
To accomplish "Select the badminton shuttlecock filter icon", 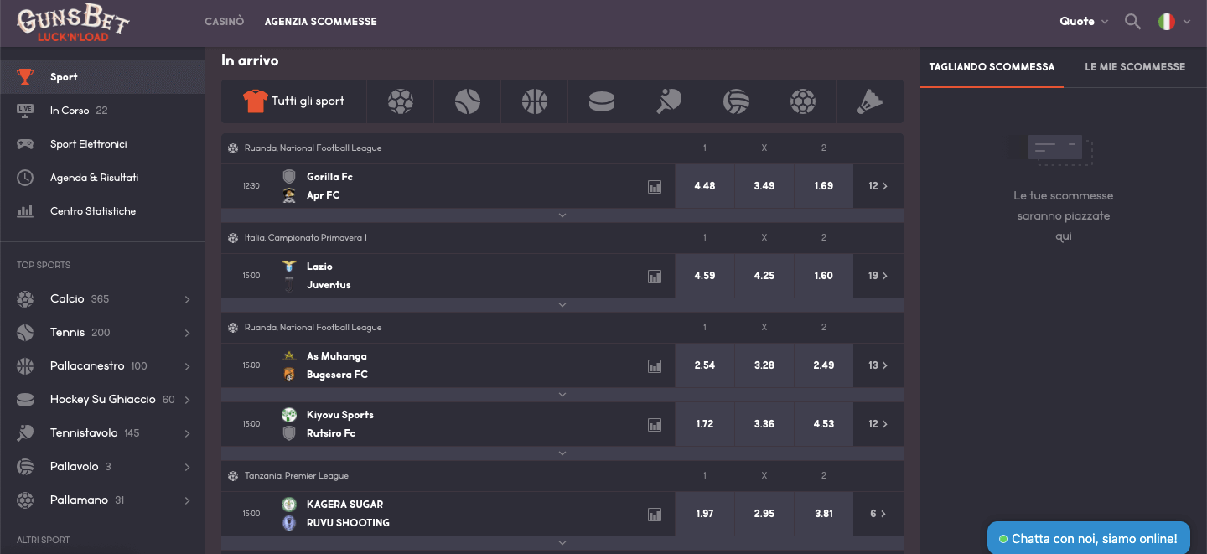I will pyautogui.click(x=869, y=101).
